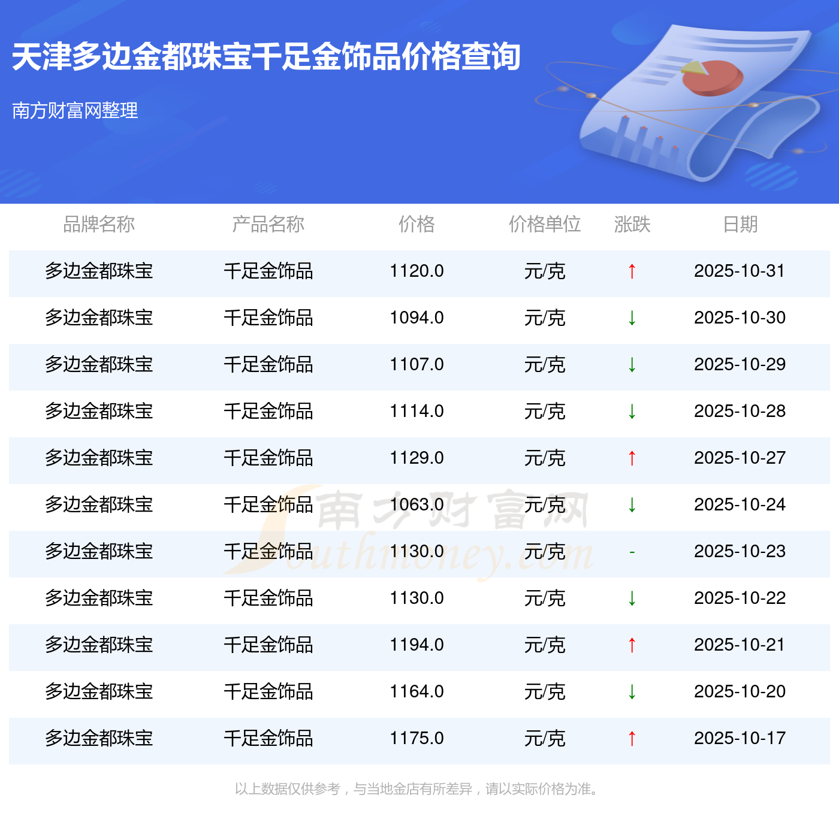Click the red up arrow for 2025-10-21

(x=632, y=645)
